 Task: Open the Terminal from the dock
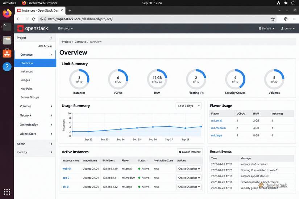pos(7,27)
